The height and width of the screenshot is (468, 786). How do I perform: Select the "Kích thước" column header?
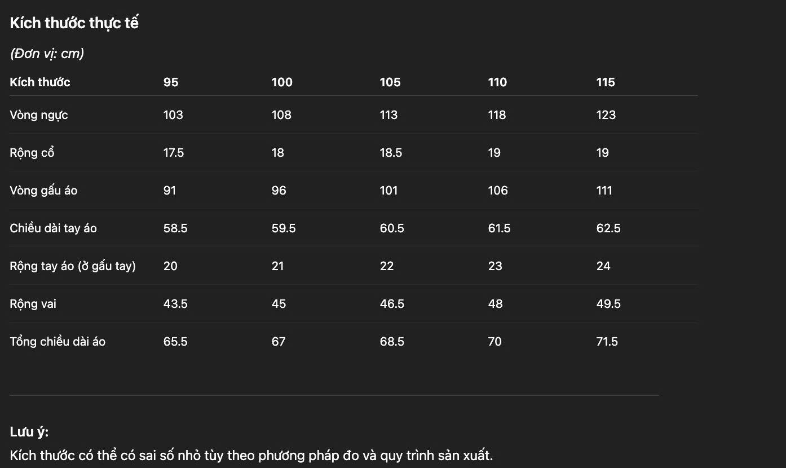(x=40, y=82)
